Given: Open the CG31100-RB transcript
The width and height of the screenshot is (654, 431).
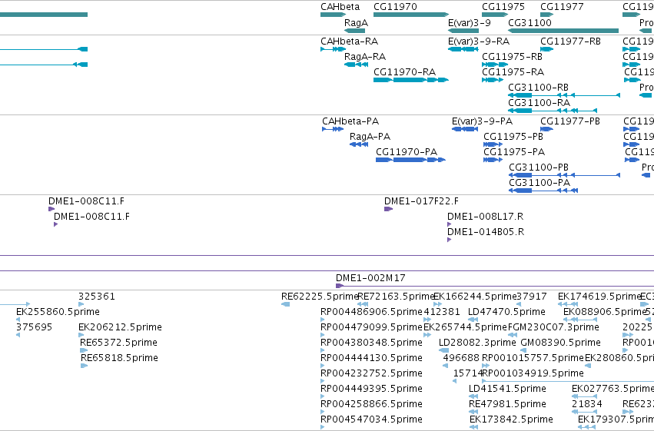Looking at the screenshot, I should (x=564, y=95).
